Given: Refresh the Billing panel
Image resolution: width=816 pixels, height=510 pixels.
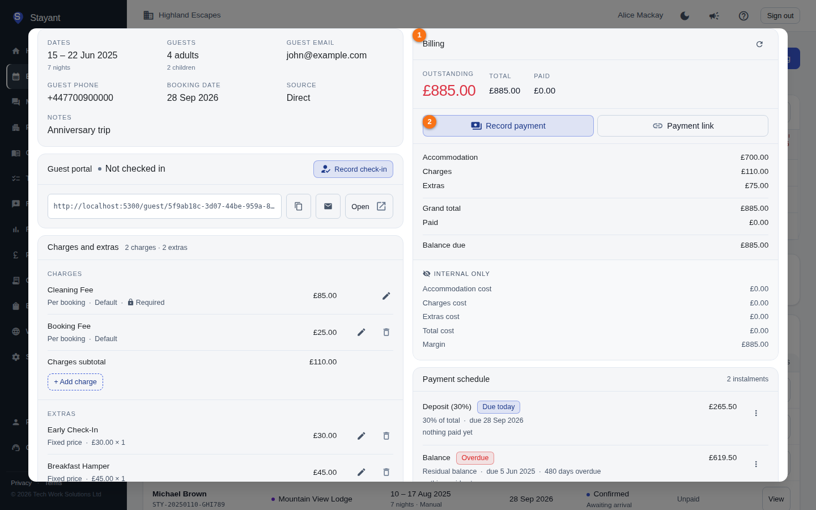Looking at the screenshot, I should pos(759,44).
